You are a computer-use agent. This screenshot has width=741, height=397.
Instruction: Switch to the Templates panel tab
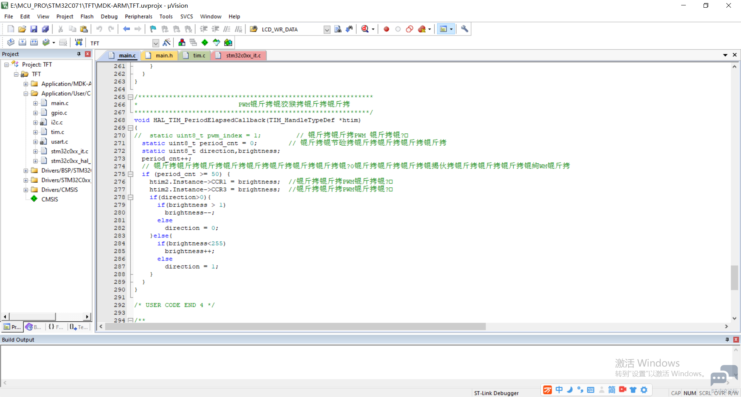click(79, 327)
